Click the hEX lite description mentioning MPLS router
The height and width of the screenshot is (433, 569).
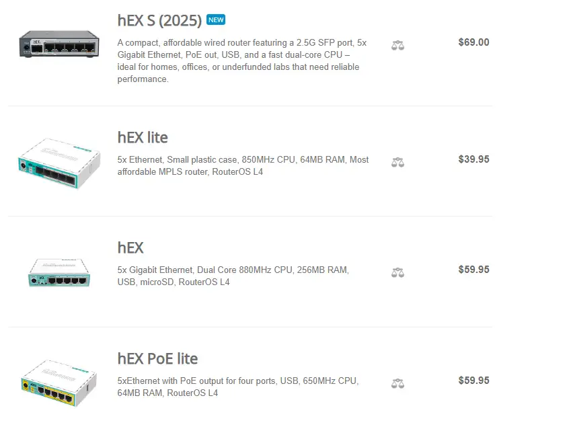point(242,166)
